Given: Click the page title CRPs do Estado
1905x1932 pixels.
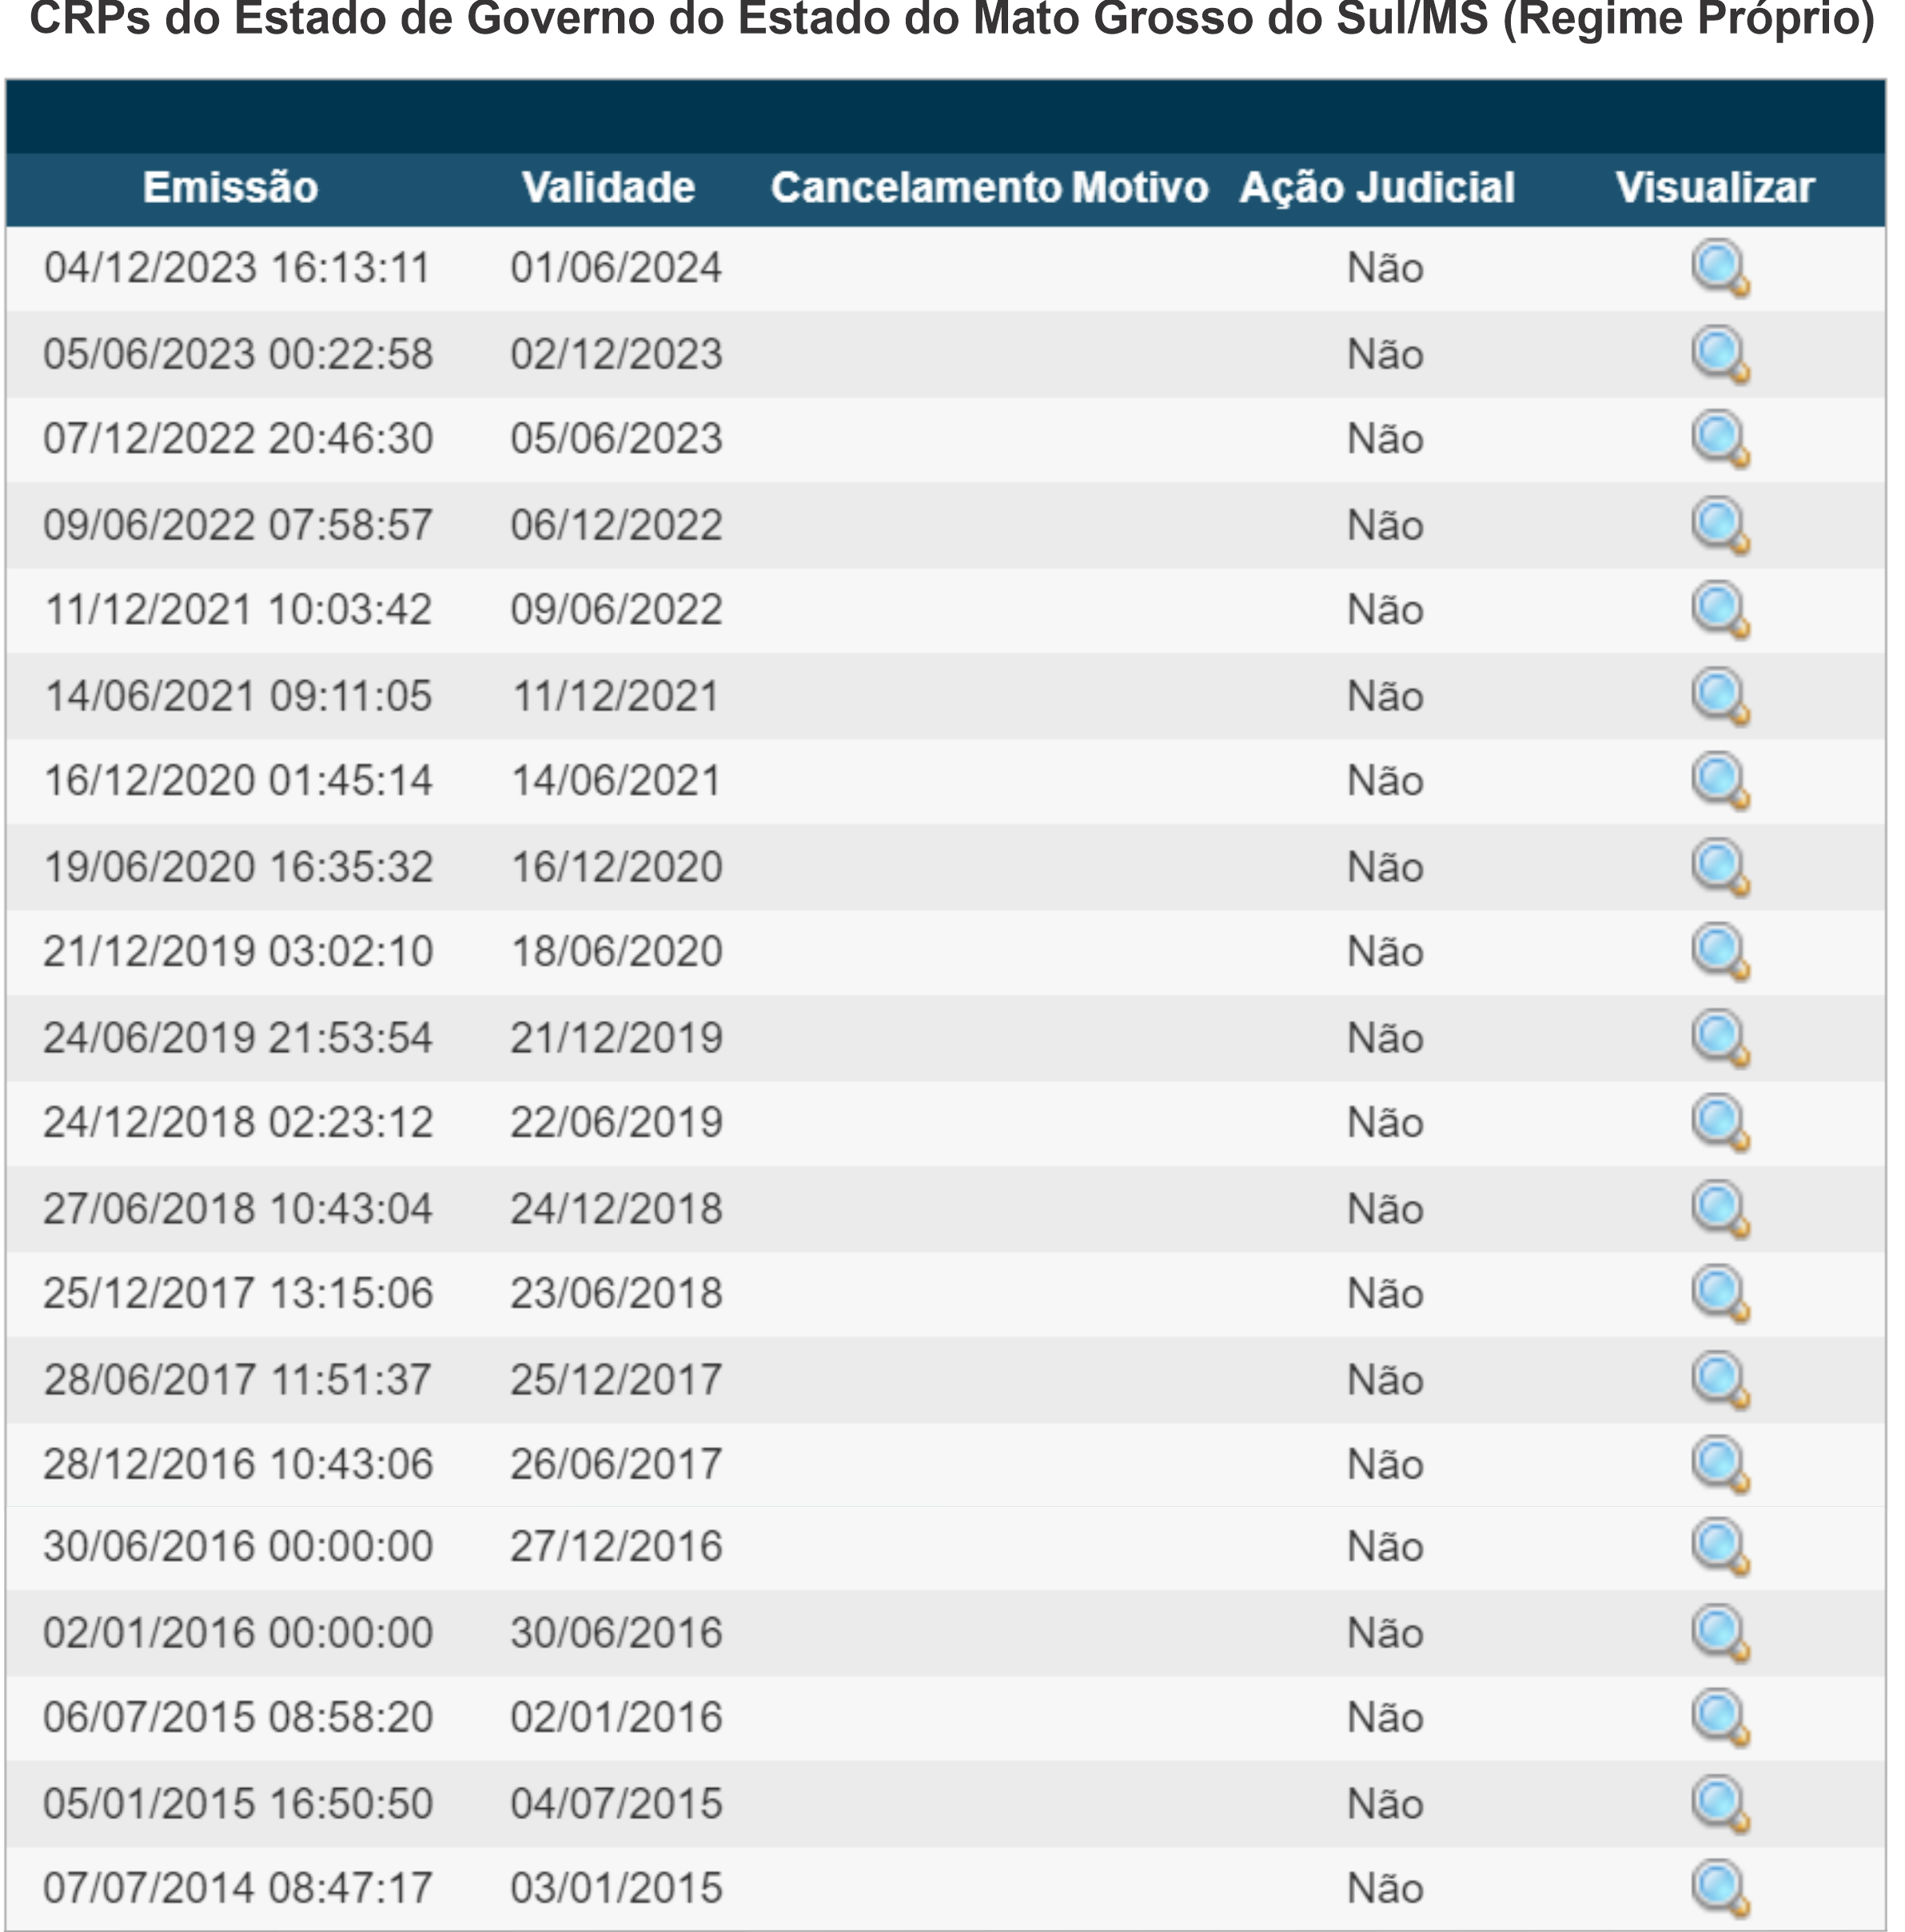Looking at the screenshot, I should tap(951, 18).
